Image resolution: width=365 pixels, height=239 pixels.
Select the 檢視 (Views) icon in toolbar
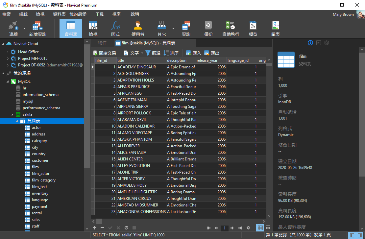[93, 28]
